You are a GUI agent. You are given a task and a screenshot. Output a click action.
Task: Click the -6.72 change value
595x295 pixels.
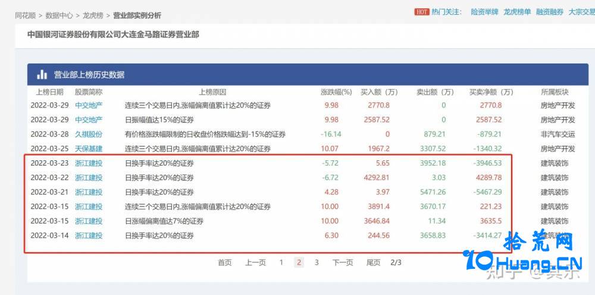[330, 177]
